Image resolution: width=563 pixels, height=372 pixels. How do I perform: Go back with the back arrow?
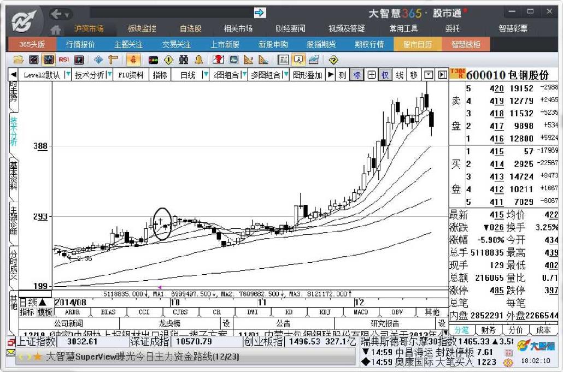56,14
